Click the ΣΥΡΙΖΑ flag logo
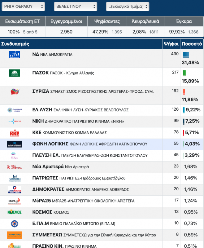204x248 pixels. tap(15, 91)
